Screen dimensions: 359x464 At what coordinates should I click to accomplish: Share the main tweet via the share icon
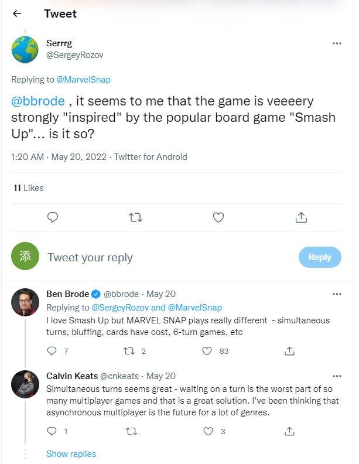click(x=301, y=217)
